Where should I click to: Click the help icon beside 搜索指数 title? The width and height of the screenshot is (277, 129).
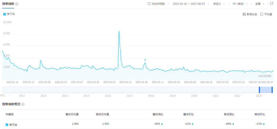[17, 4]
